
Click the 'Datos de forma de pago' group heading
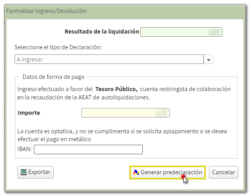coord(53,77)
